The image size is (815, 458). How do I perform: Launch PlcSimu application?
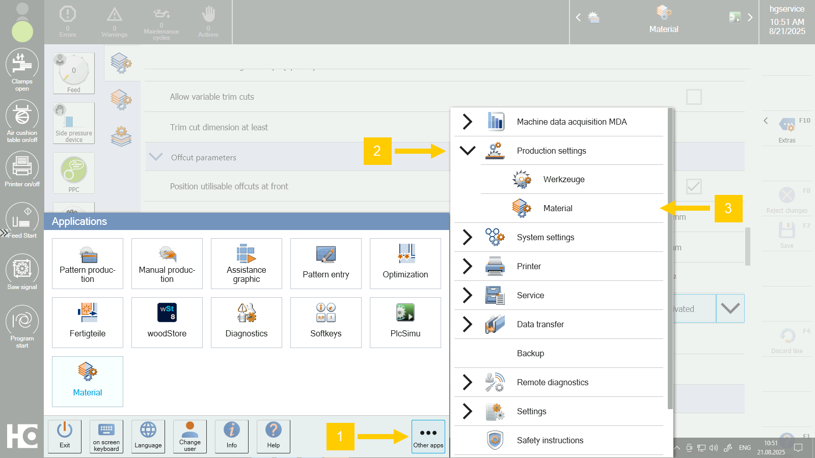coord(405,323)
